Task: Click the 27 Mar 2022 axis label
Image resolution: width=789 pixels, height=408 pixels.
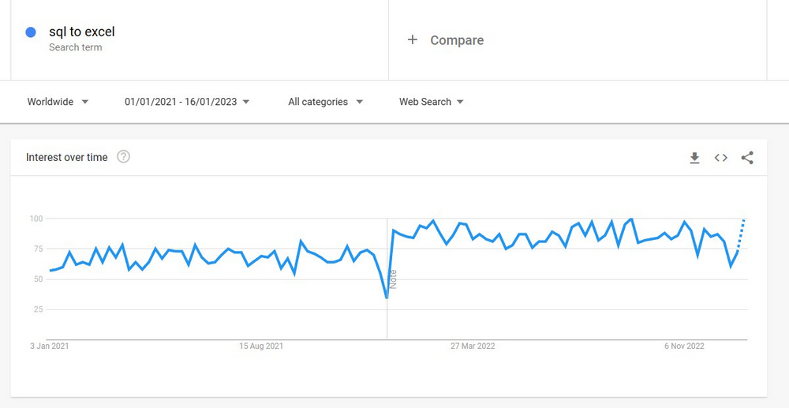Action: [473, 346]
